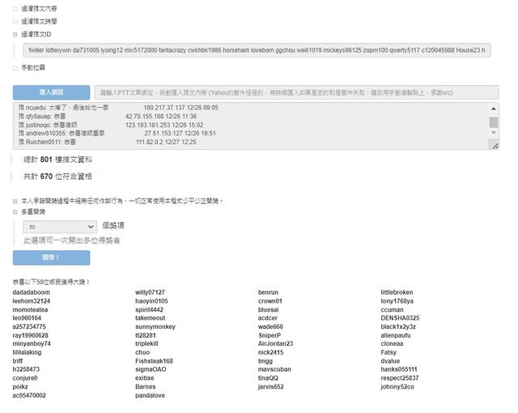Toggle the 過濾推文時間 checkbox

(15, 22)
